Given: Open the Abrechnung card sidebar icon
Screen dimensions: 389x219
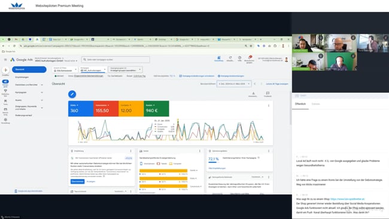Looking at the screenshot, I should point(5,109).
